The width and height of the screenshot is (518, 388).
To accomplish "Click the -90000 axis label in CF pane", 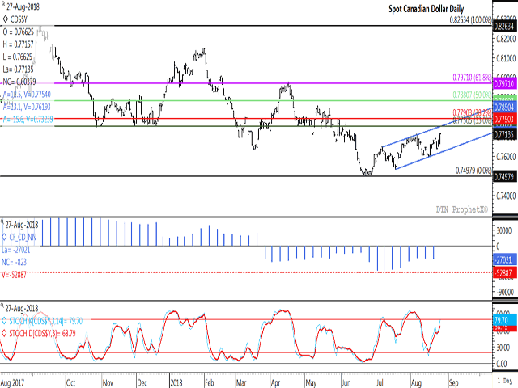I will tap(505, 293).
